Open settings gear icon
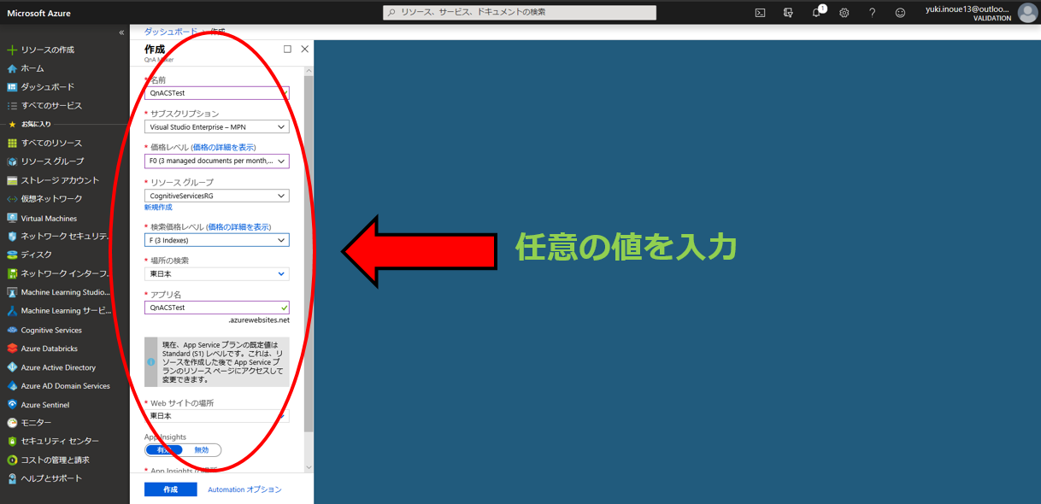Image resolution: width=1041 pixels, height=504 pixels. pos(844,13)
